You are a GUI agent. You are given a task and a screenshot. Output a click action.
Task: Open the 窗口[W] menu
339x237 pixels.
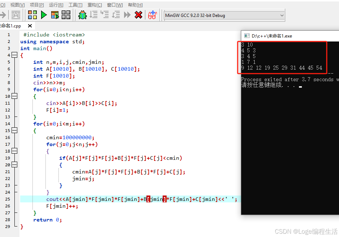pyautogui.click(x=115, y=5)
